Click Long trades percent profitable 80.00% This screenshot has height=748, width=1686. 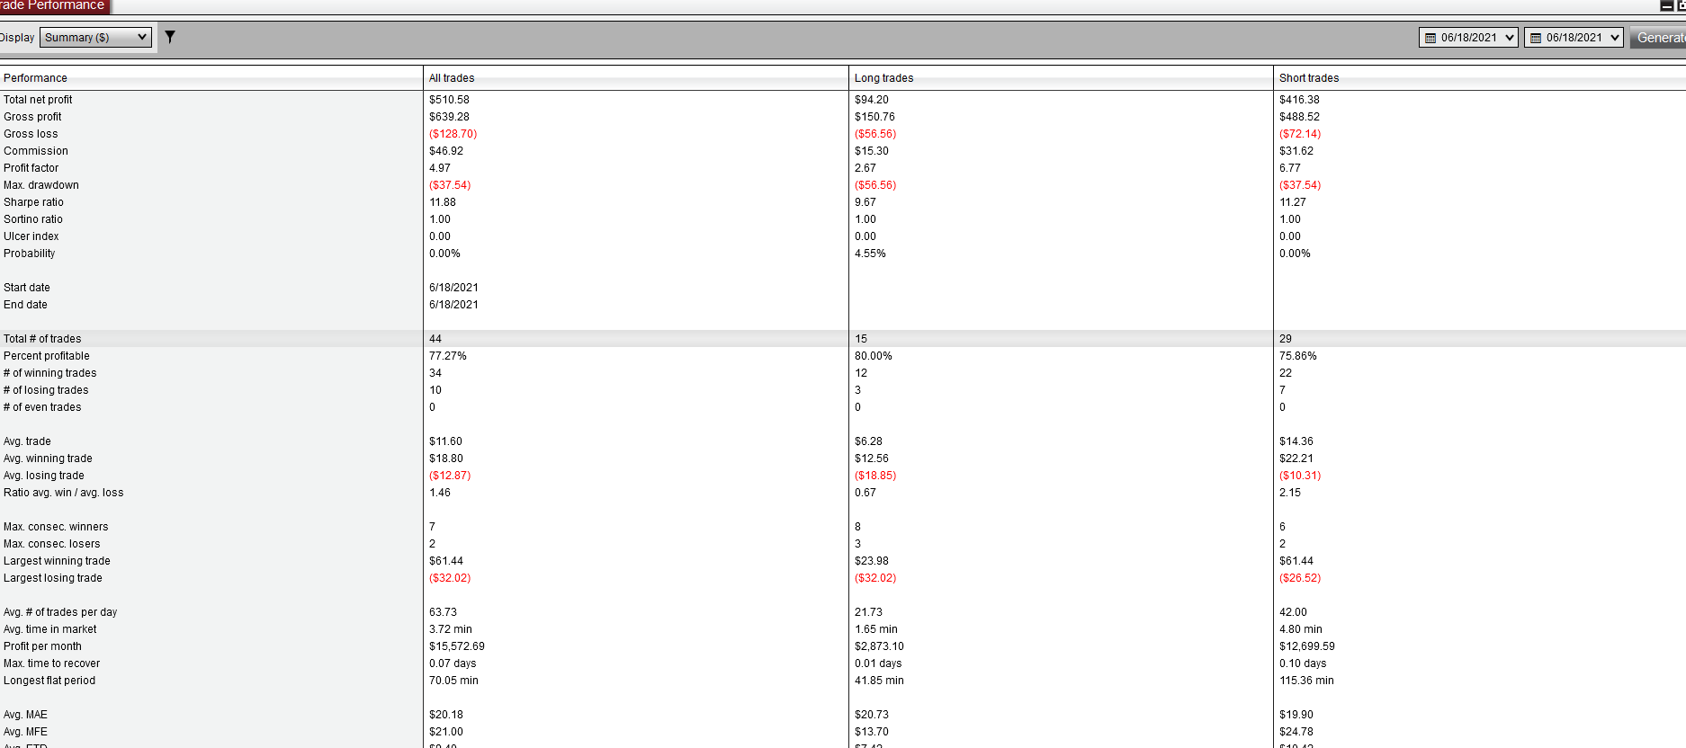tap(873, 356)
